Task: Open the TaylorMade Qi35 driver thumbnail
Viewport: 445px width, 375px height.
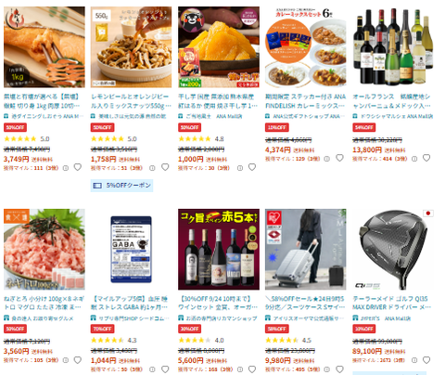Action: (x=393, y=249)
